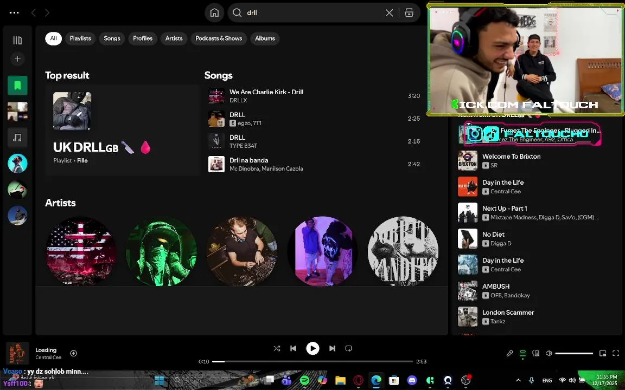The width and height of the screenshot is (625, 390).
Task: Open connect to a device
Action: tap(535, 353)
